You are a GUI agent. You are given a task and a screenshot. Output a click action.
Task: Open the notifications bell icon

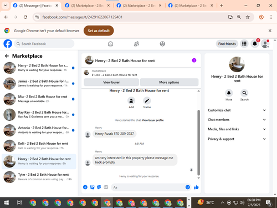[255, 44]
